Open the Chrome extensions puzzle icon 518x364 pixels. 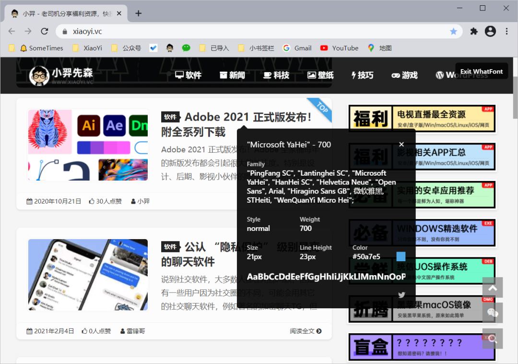[474, 31]
